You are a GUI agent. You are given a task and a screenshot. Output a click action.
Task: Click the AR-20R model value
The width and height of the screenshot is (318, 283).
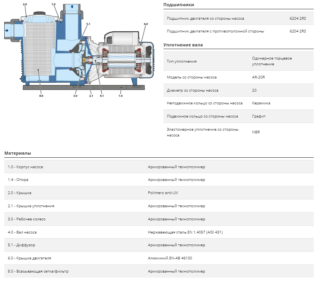click(258, 77)
